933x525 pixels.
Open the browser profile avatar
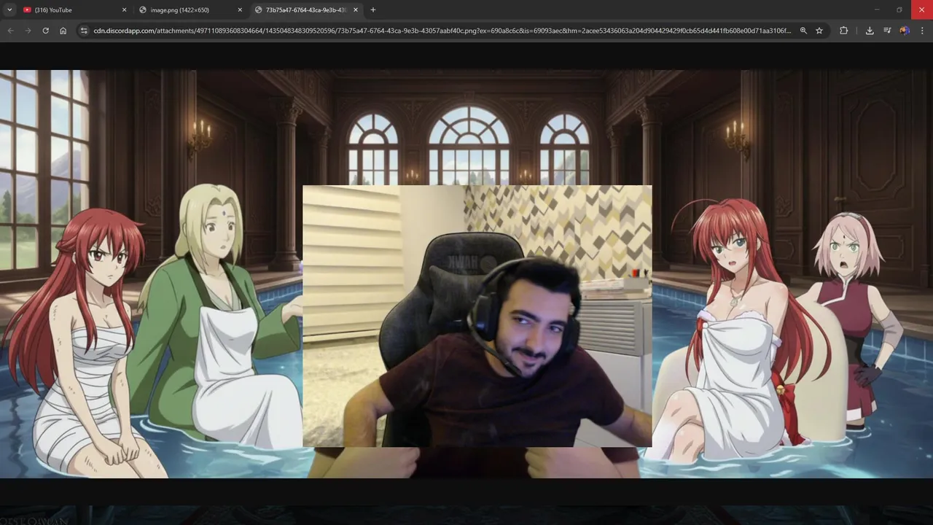[905, 31]
